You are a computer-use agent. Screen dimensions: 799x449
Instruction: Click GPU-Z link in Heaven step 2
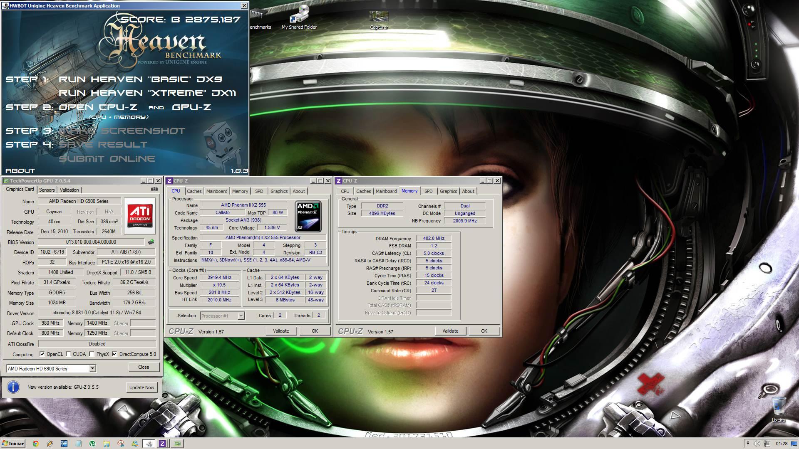191,107
